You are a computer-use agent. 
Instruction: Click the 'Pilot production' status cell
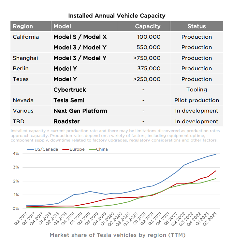[x=197, y=101]
